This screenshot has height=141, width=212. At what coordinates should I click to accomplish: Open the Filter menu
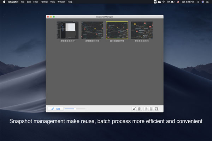click(36, 2)
